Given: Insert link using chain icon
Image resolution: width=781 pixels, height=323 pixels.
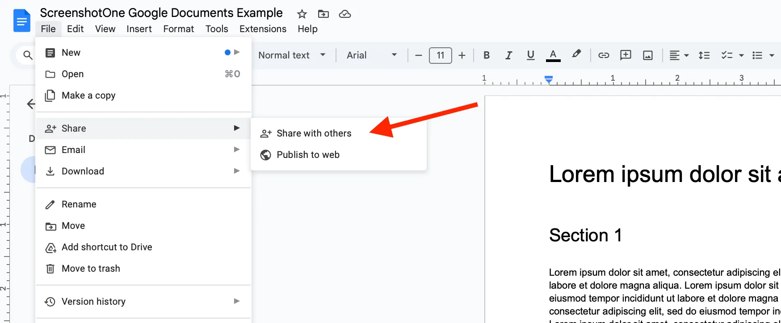Looking at the screenshot, I should tap(604, 55).
